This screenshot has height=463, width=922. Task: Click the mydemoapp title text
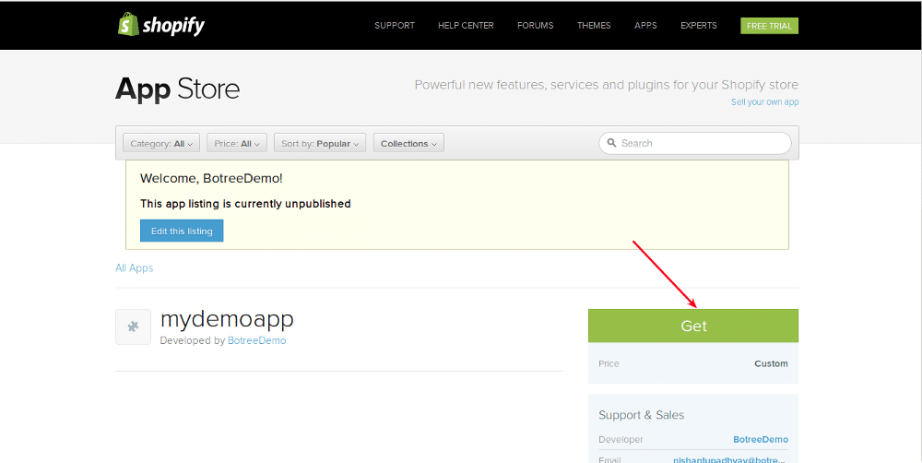(x=227, y=319)
